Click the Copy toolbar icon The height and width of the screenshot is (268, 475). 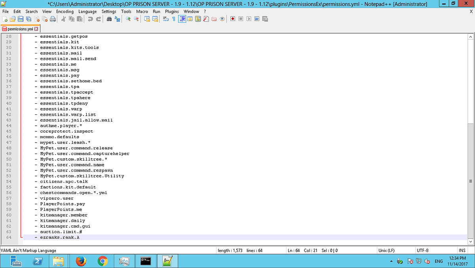click(71, 19)
